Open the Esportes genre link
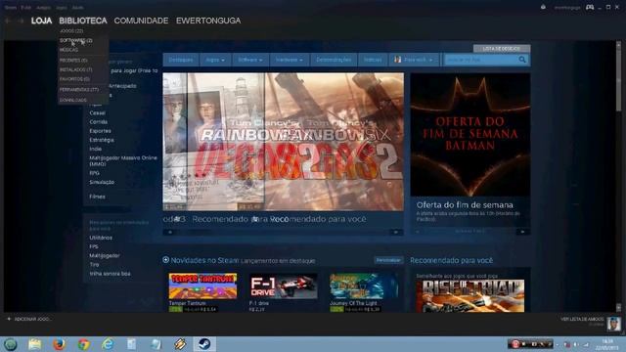The width and height of the screenshot is (626, 352). click(100, 131)
